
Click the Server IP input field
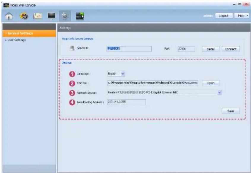[129, 49]
